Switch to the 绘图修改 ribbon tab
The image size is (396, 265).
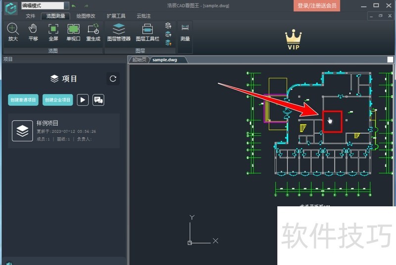86,16
